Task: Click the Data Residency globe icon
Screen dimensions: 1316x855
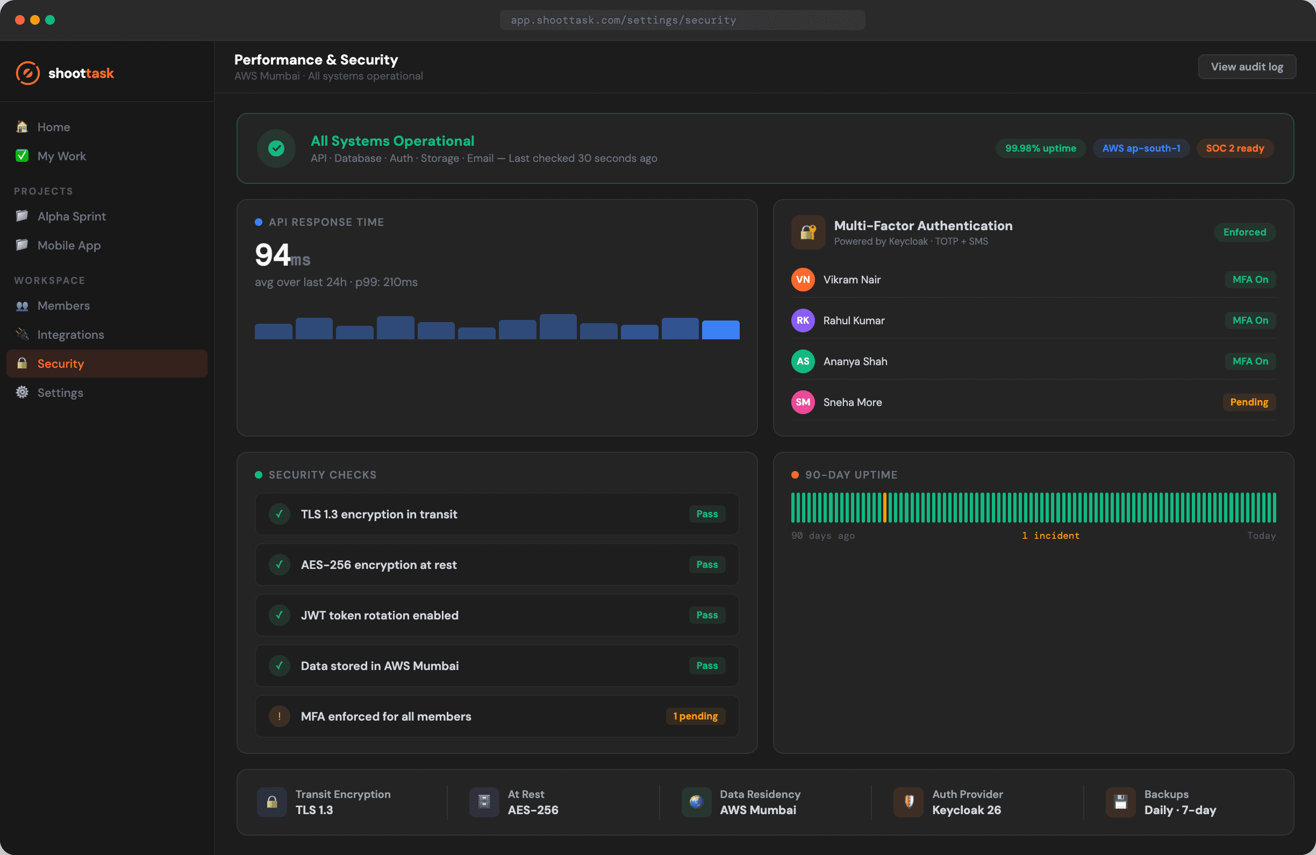Action: [x=696, y=802]
